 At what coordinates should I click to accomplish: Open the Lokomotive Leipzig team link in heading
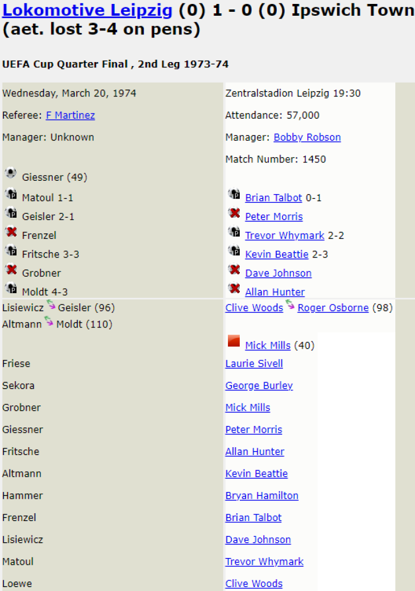88,10
